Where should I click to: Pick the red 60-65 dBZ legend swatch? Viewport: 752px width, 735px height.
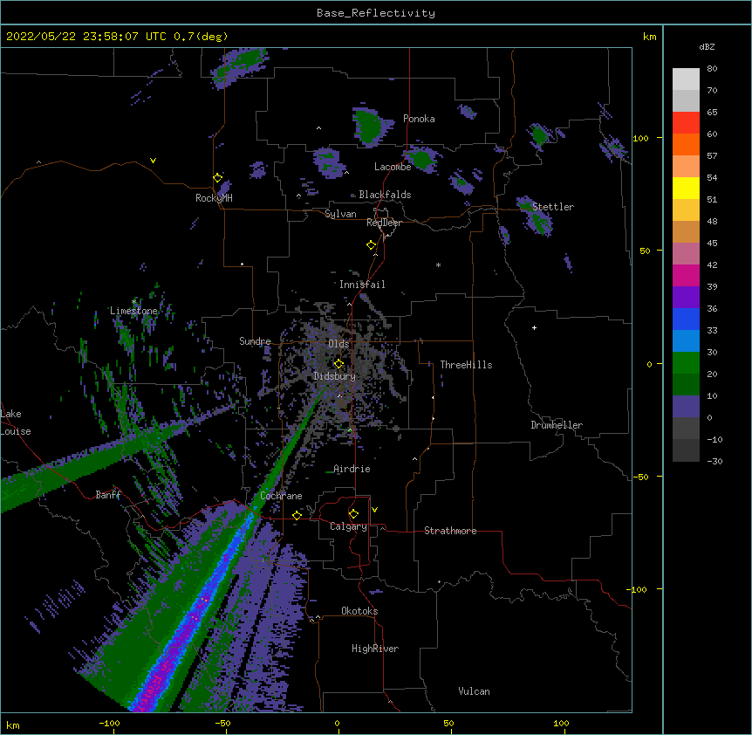(686, 122)
